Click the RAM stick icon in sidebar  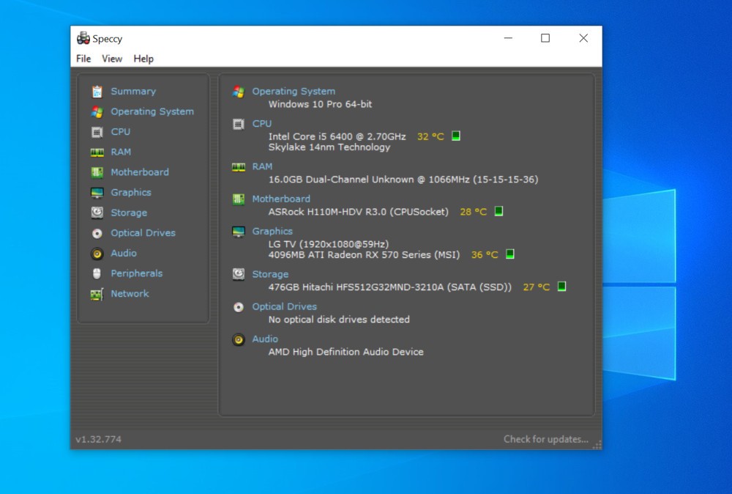click(97, 152)
